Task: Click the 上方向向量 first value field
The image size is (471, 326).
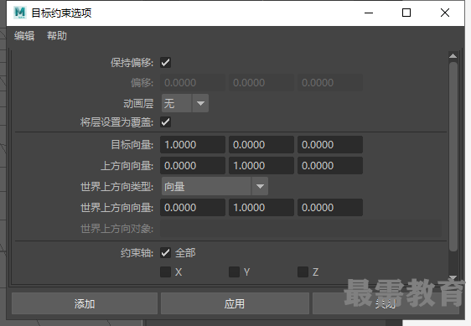Action: (193, 166)
